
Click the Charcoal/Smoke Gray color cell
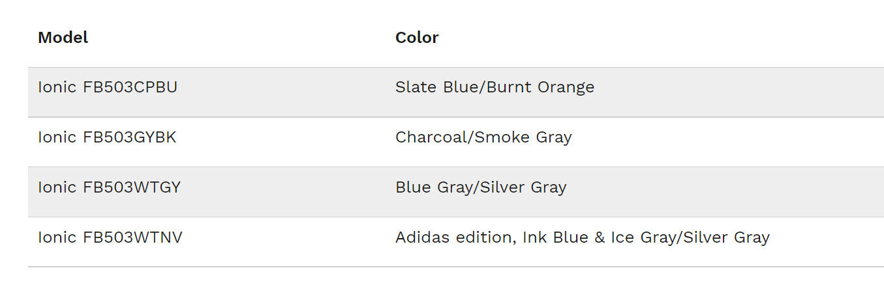[x=483, y=137]
